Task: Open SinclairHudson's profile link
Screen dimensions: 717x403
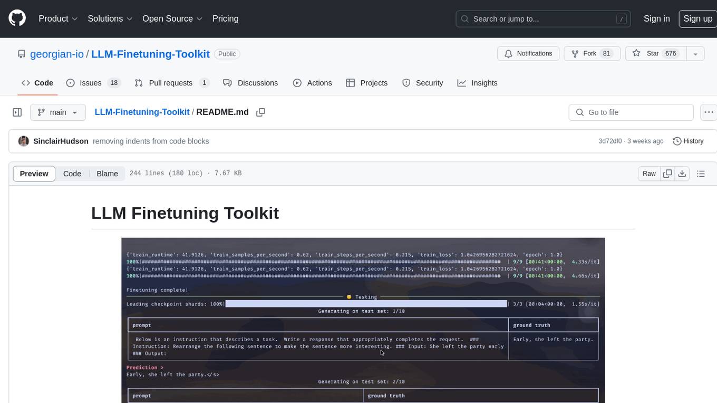Action: tap(61, 141)
